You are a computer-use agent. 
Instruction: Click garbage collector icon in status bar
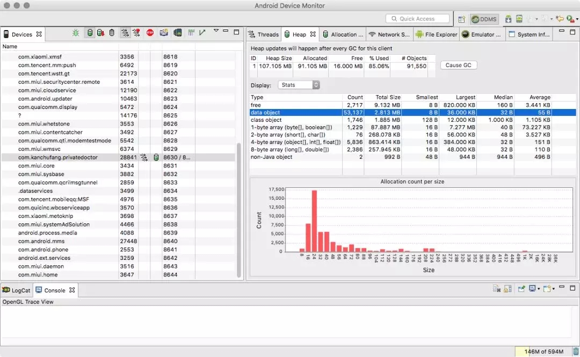(x=576, y=352)
